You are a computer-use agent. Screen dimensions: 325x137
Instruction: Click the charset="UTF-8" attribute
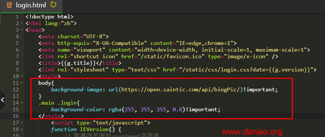[82, 36]
